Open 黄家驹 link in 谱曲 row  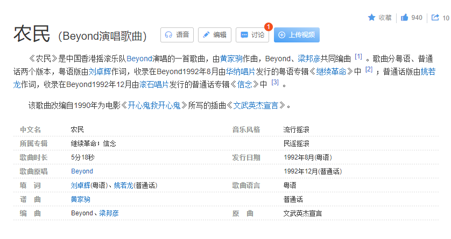(81, 199)
